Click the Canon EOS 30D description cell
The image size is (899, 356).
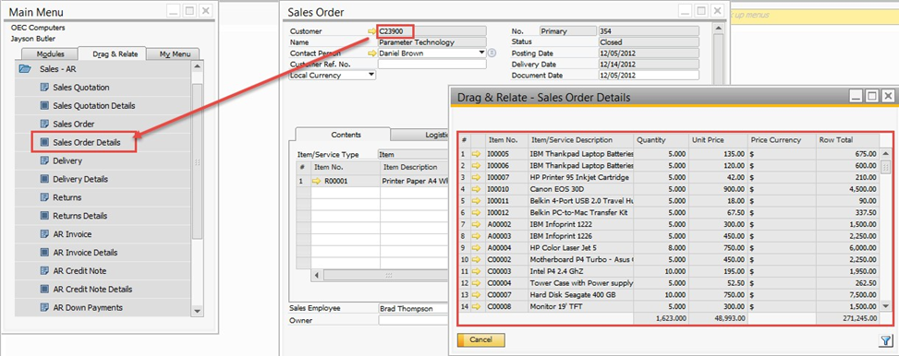[581, 189]
